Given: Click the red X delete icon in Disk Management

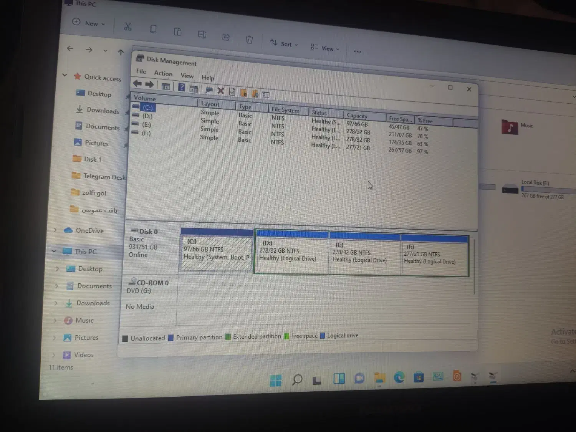Looking at the screenshot, I should [x=220, y=91].
